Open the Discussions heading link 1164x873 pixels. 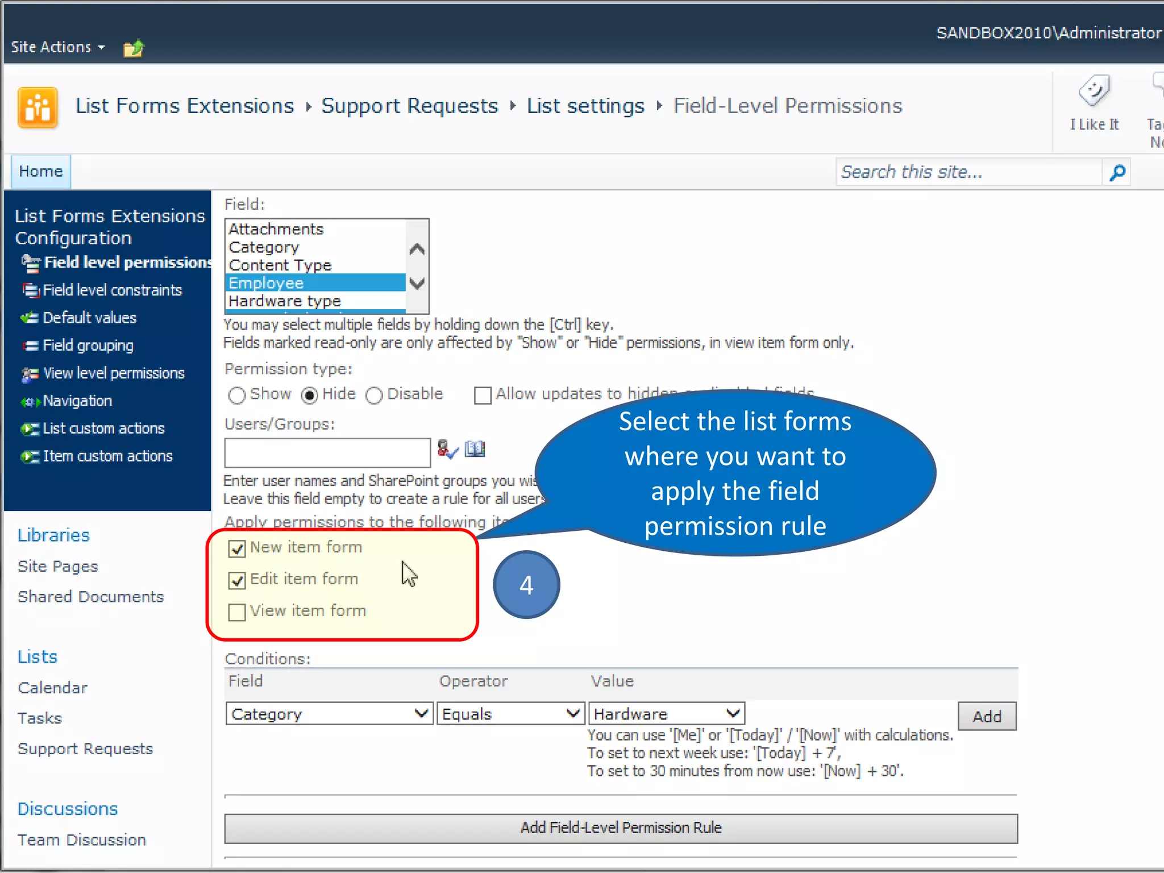click(68, 809)
